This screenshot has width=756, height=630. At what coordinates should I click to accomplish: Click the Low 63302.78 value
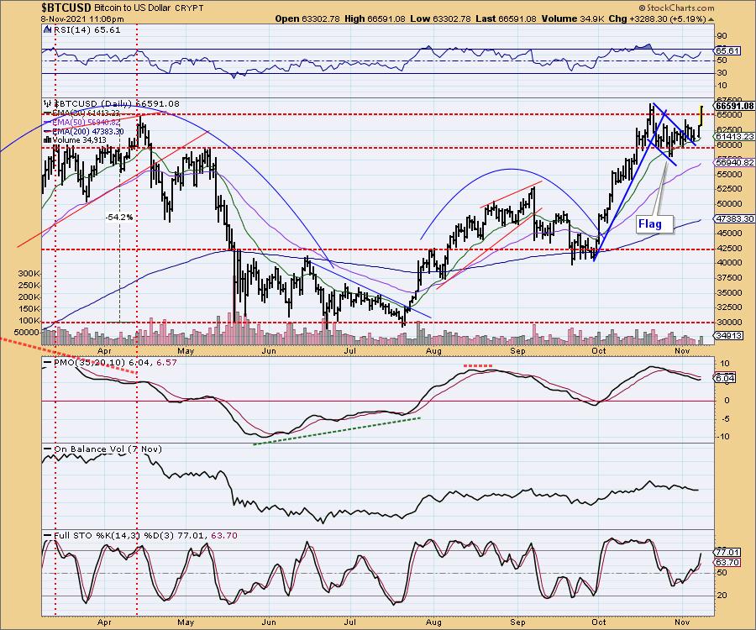click(x=439, y=18)
